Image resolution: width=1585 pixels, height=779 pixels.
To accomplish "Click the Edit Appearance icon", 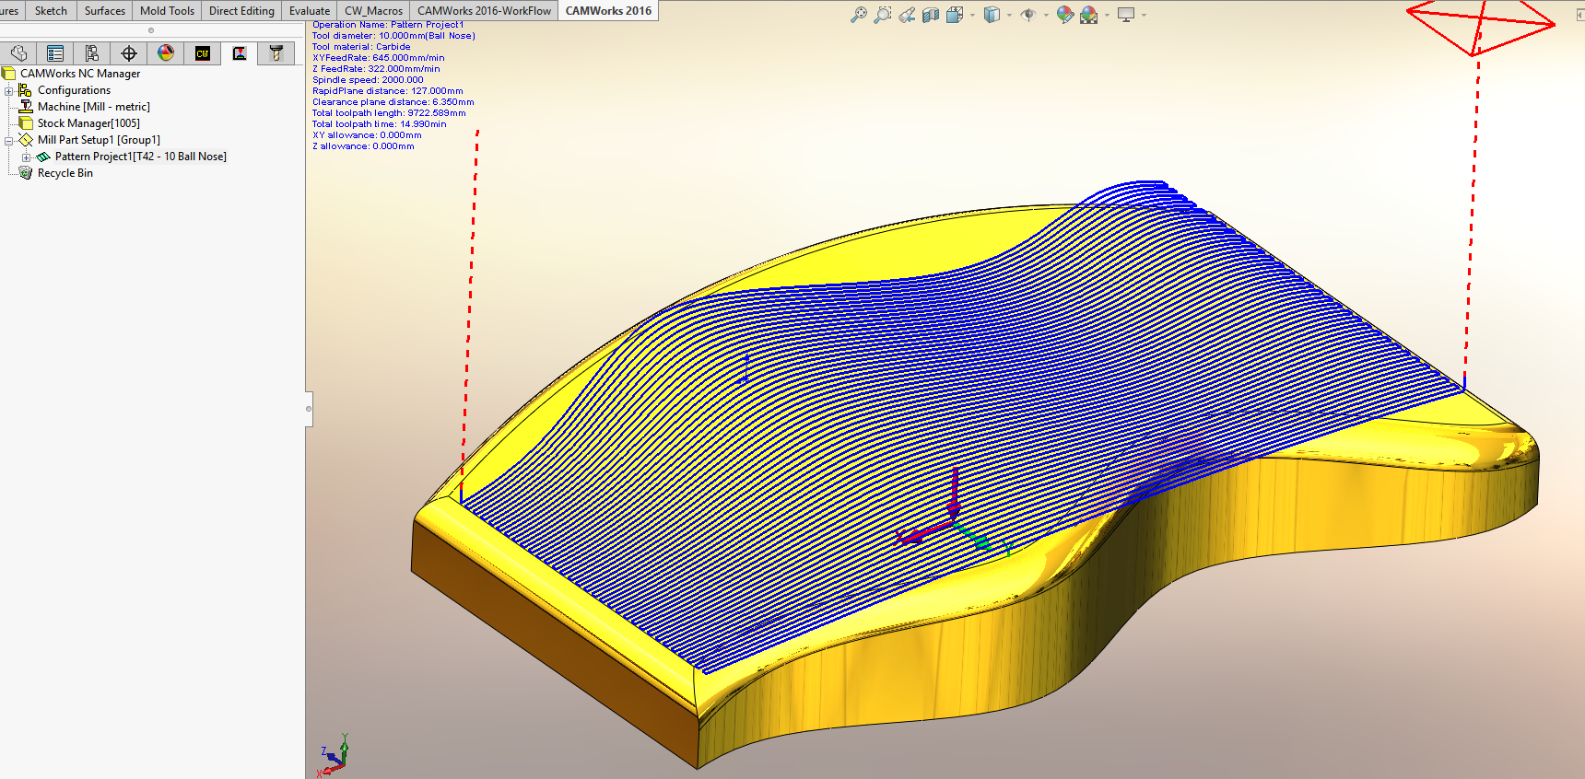I will pos(1065,15).
